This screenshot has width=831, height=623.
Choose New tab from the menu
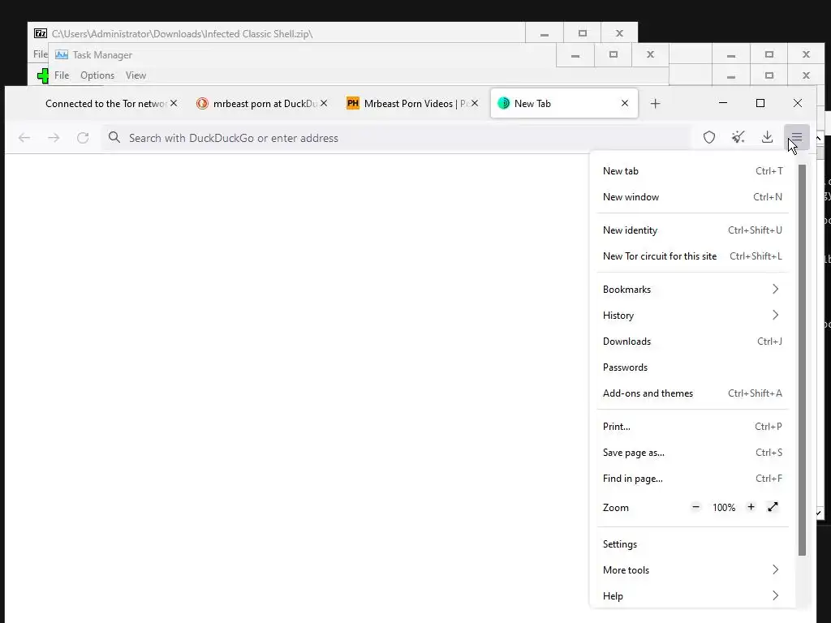click(x=693, y=171)
